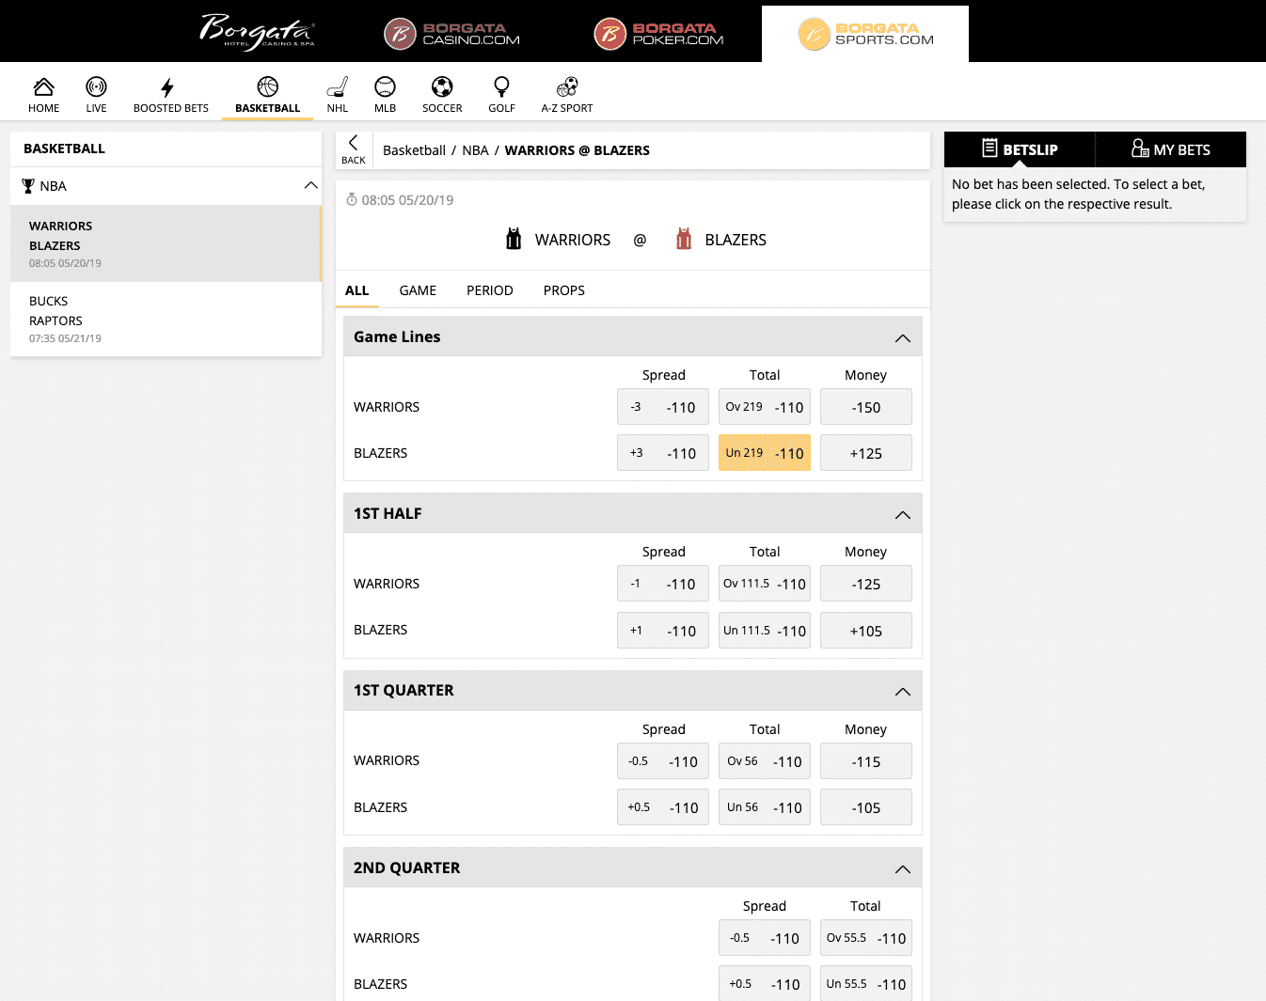Viewport: 1266px width, 1001px height.
Task: Bet Warriors -150 game moneyline
Action: (x=866, y=407)
